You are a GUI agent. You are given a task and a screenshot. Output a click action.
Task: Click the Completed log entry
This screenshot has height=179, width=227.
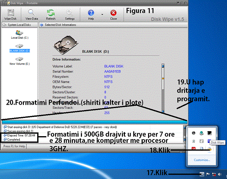[12, 140]
